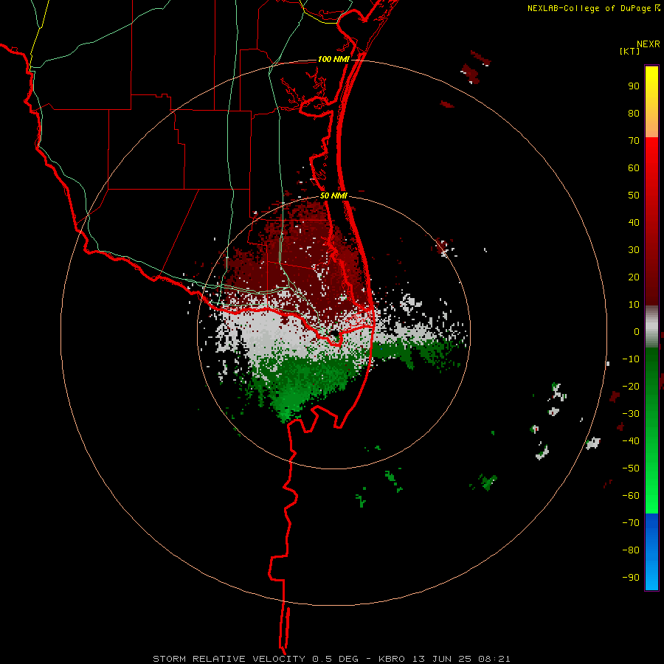Screen dimensions: 664x664
Task: Click the -30 value on velocity scale
Action: [x=631, y=414]
